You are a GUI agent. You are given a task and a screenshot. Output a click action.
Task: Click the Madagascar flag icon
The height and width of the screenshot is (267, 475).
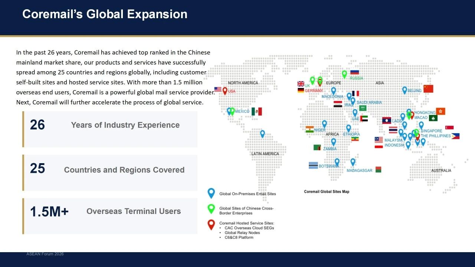pyautogui.click(x=378, y=169)
